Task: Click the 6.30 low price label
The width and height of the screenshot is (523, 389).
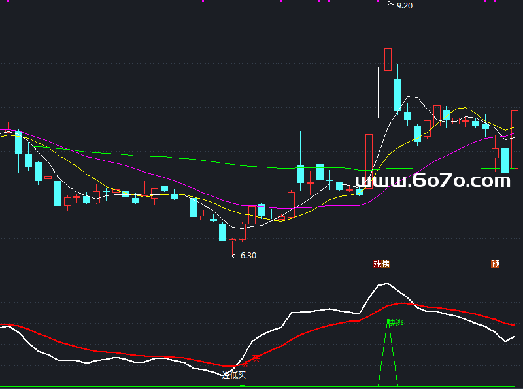Action: pos(248,256)
